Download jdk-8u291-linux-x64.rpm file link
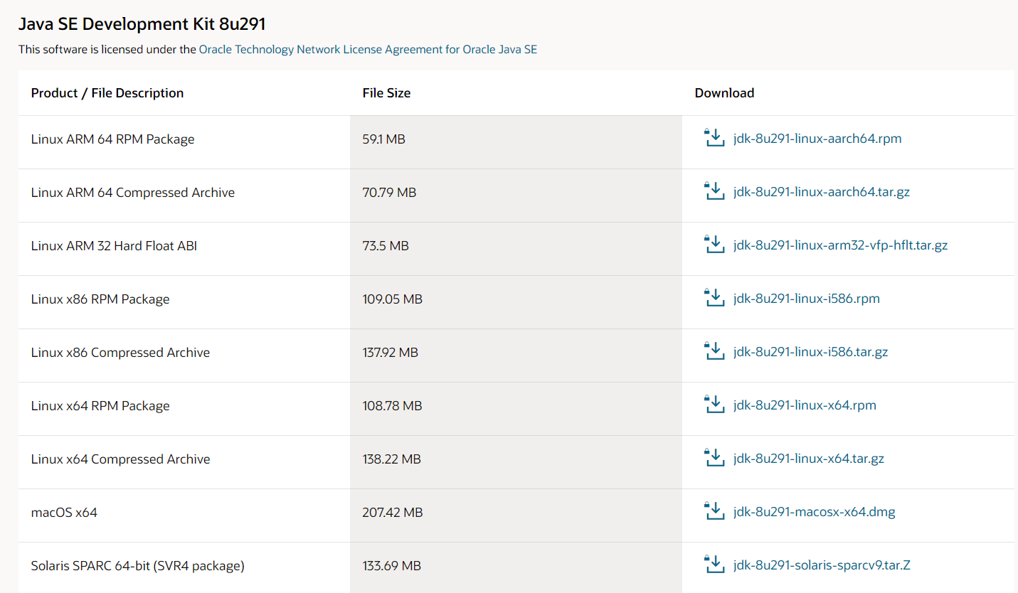Image resolution: width=1018 pixels, height=593 pixels. click(805, 405)
